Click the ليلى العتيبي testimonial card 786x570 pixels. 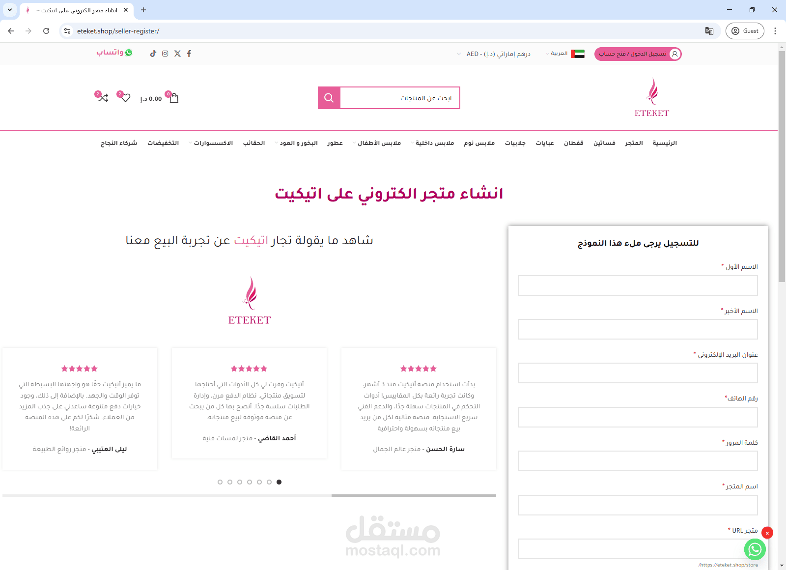click(x=80, y=409)
